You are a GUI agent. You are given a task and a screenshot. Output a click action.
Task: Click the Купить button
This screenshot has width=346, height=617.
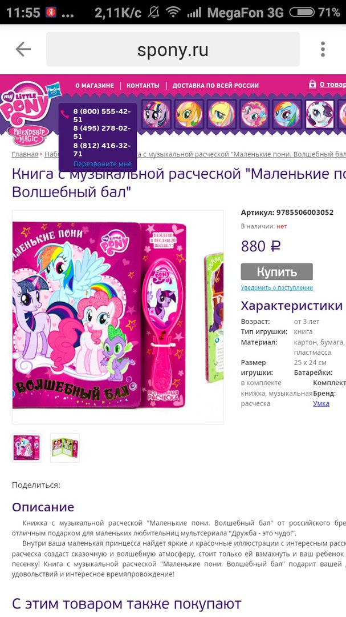(277, 271)
